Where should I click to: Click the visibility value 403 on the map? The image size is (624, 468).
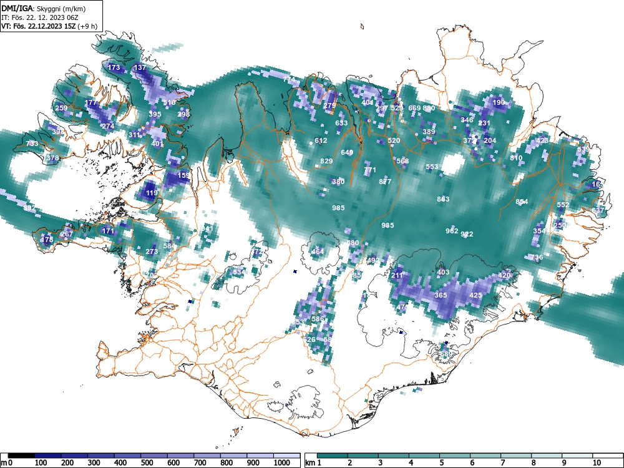(443, 272)
